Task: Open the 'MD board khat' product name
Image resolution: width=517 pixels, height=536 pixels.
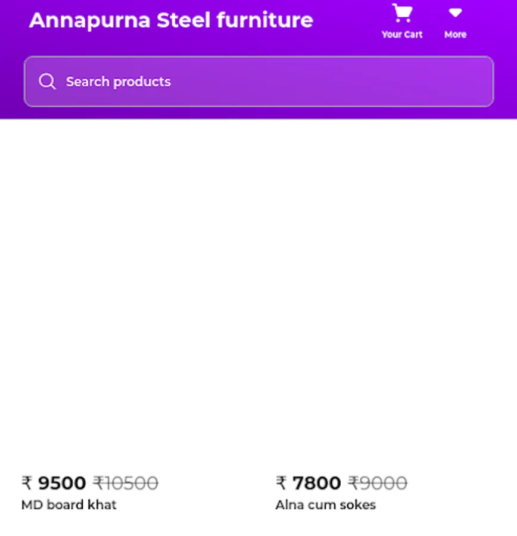Action: [68, 505]
